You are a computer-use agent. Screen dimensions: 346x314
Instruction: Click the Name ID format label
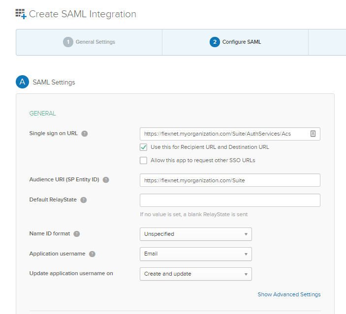(50, 233)
